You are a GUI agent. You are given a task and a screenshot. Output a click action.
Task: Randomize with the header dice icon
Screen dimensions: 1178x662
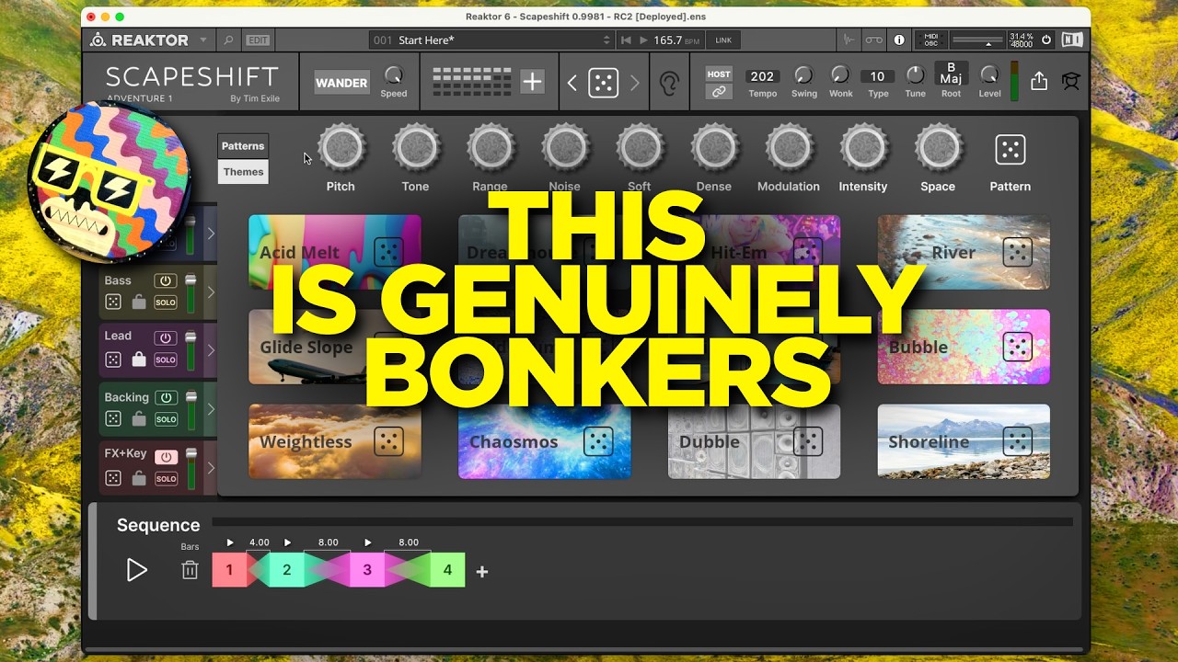603,83
